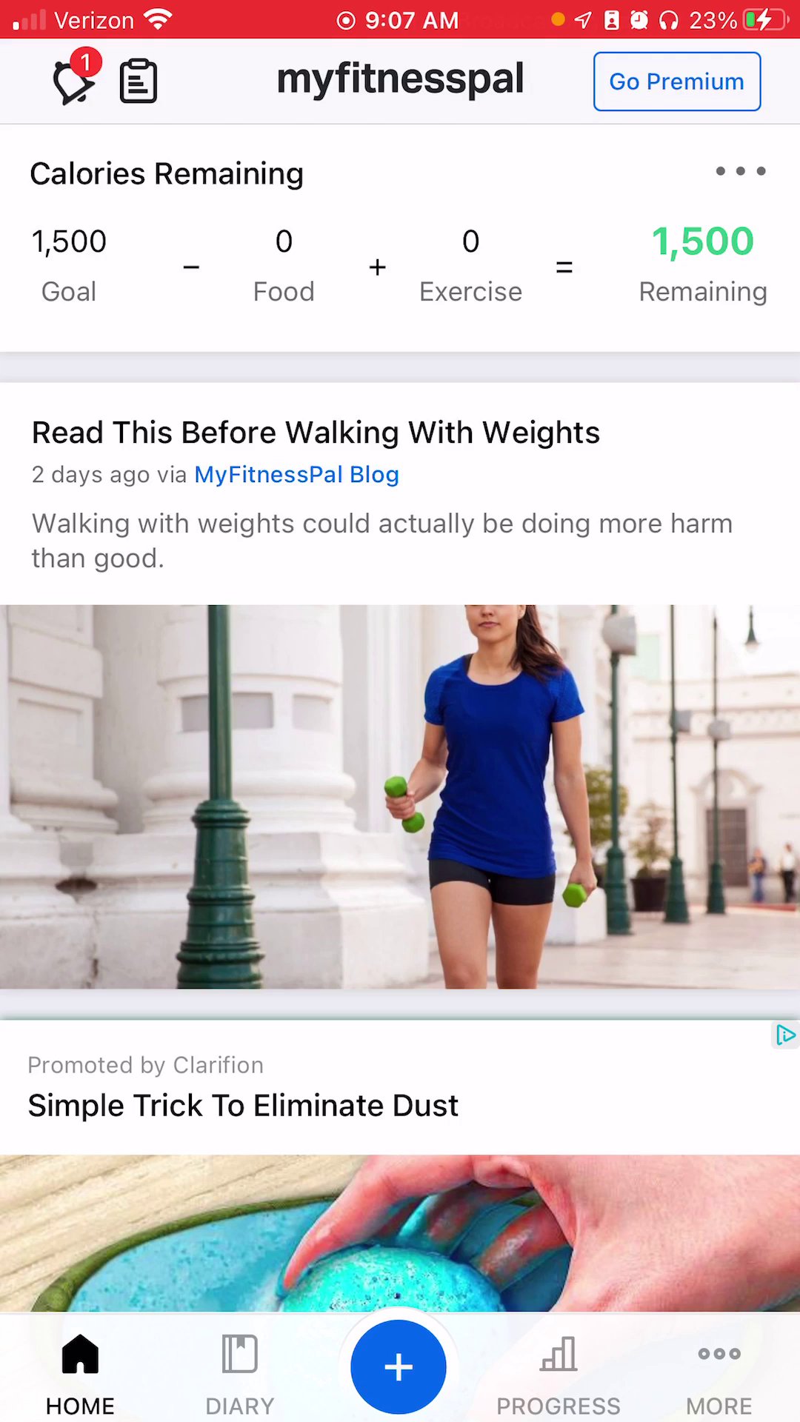Follow the MyFitnessPal Blog link
Image resolution: width=800 pixels, height=1422 pixels.
pyautogui.click(x=296, y=474)
